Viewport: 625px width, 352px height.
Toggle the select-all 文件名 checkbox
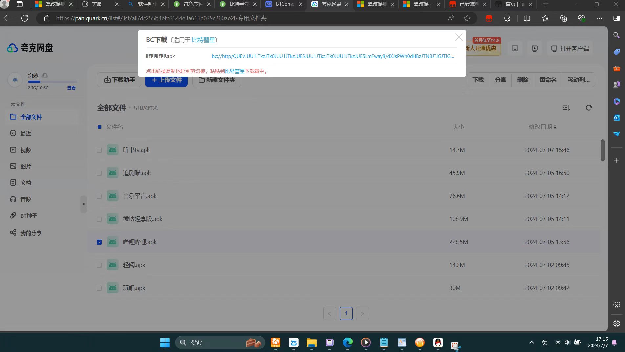pyautogui.click(x=99, y=127)
